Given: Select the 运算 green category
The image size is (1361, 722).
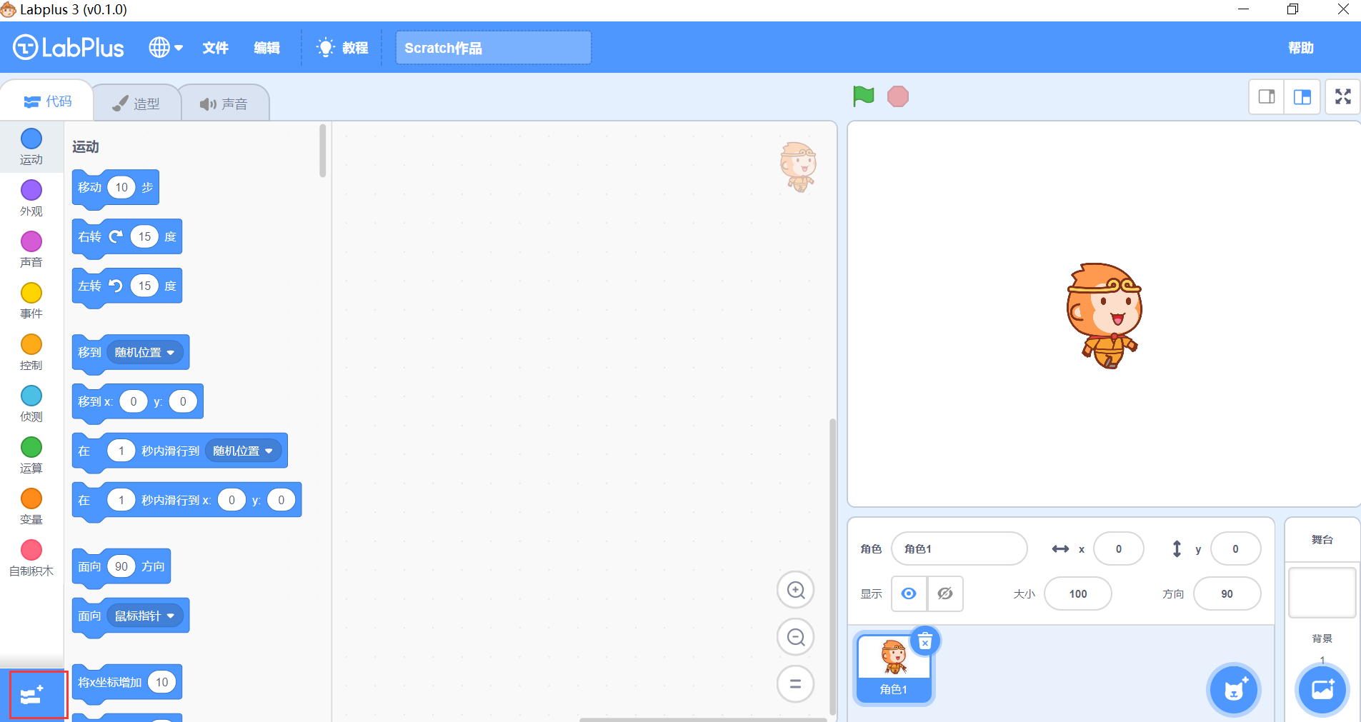Looking at the screenshot, I should tap(31, 447).
